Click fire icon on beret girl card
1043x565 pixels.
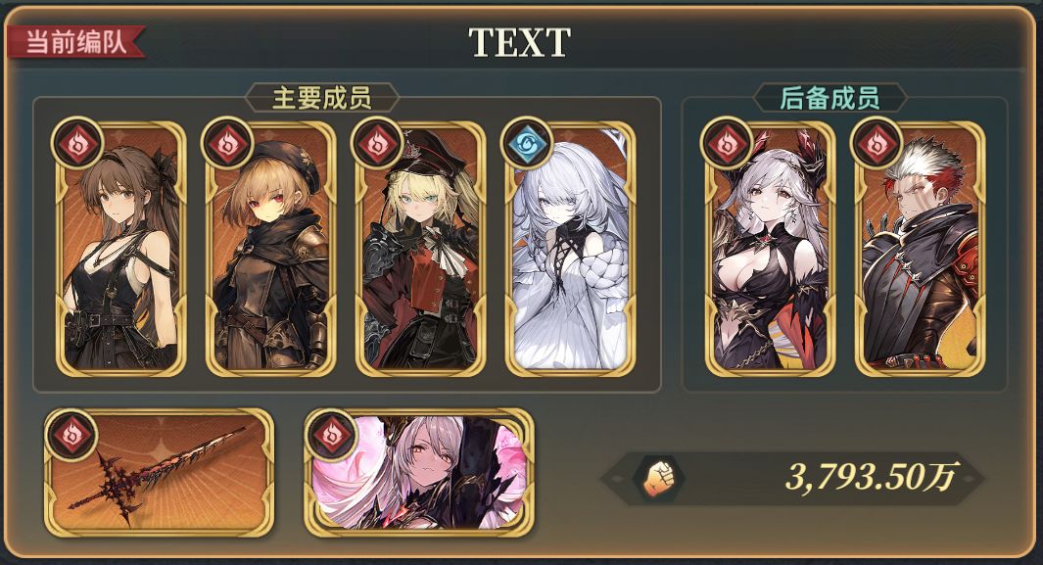227,142
